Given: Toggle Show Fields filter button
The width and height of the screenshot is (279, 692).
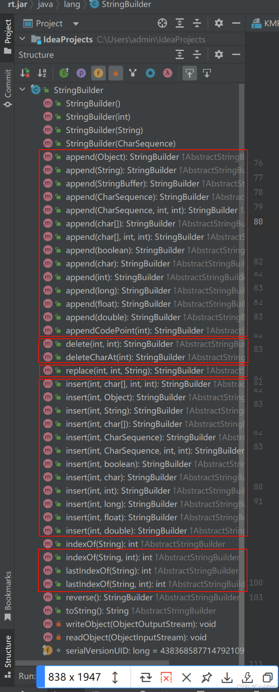Looking at the screenshot, I should point(98,73).
